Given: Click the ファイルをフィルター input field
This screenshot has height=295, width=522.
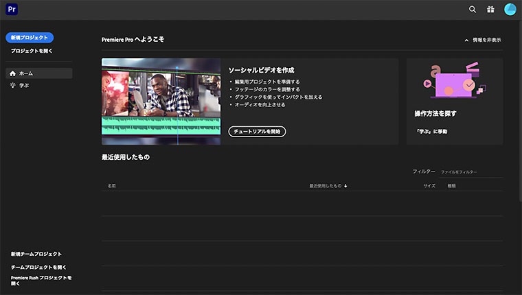Looking at the screenshot, I should coord(471,172).
